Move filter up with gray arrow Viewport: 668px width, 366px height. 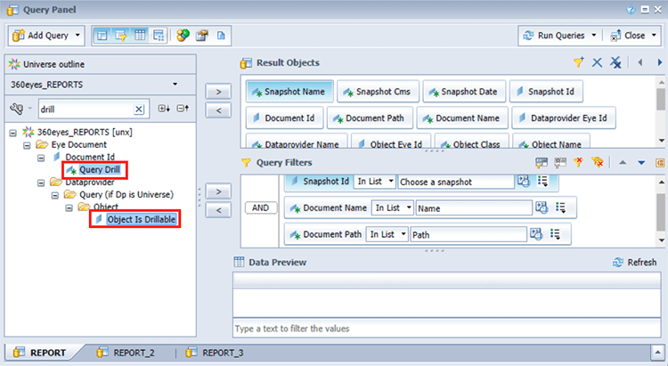click(x=623, y=162)
